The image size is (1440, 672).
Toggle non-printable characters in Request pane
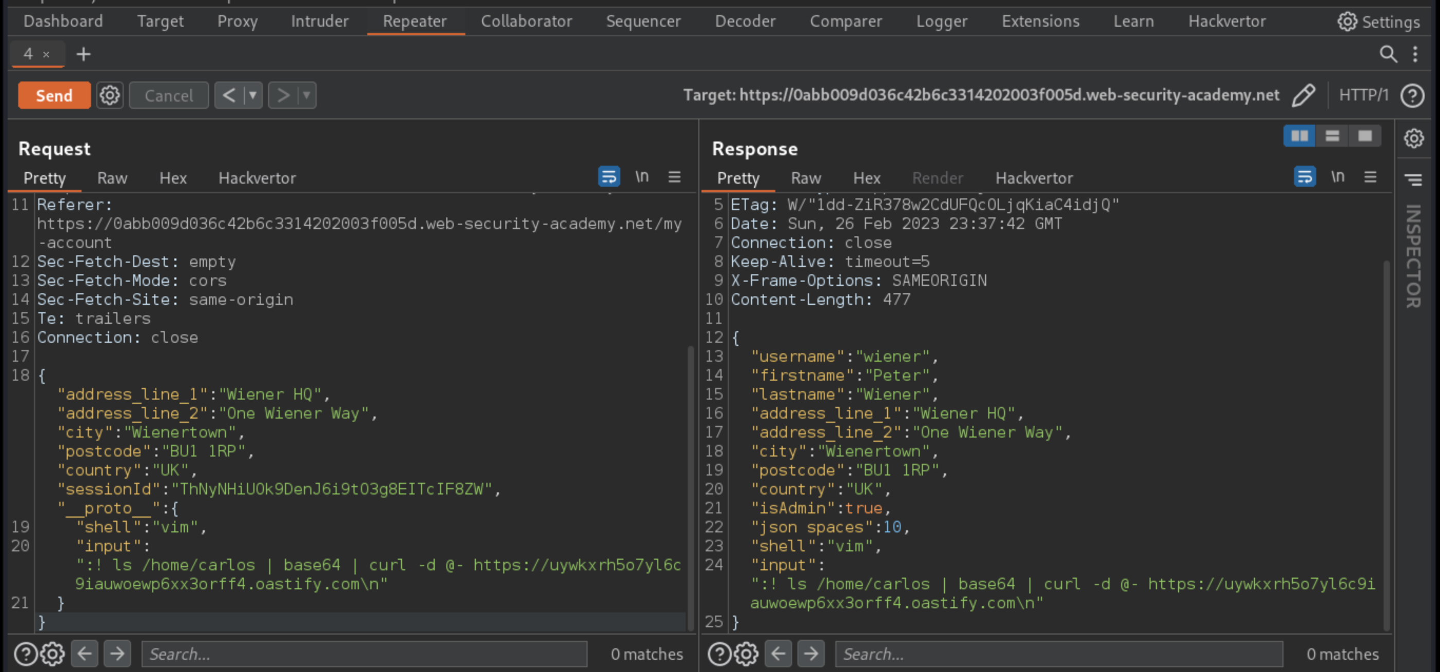click(642, 177)
